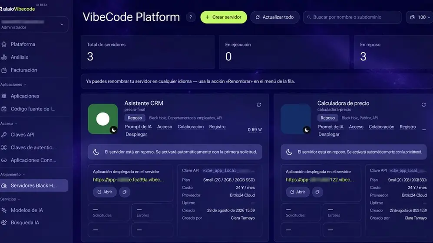Open Código fuente sidebar item
This screenshot has height=243, width=433.
point(33,109)
